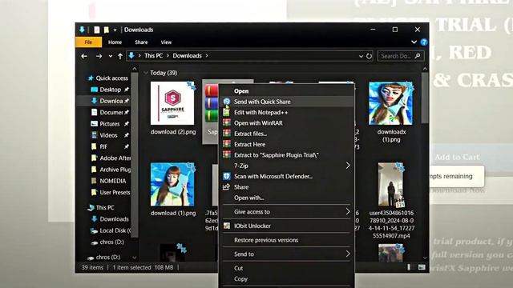513x288 pixels.
Task: Choose Open with... in context menu
Action: (x=287, y=198)
